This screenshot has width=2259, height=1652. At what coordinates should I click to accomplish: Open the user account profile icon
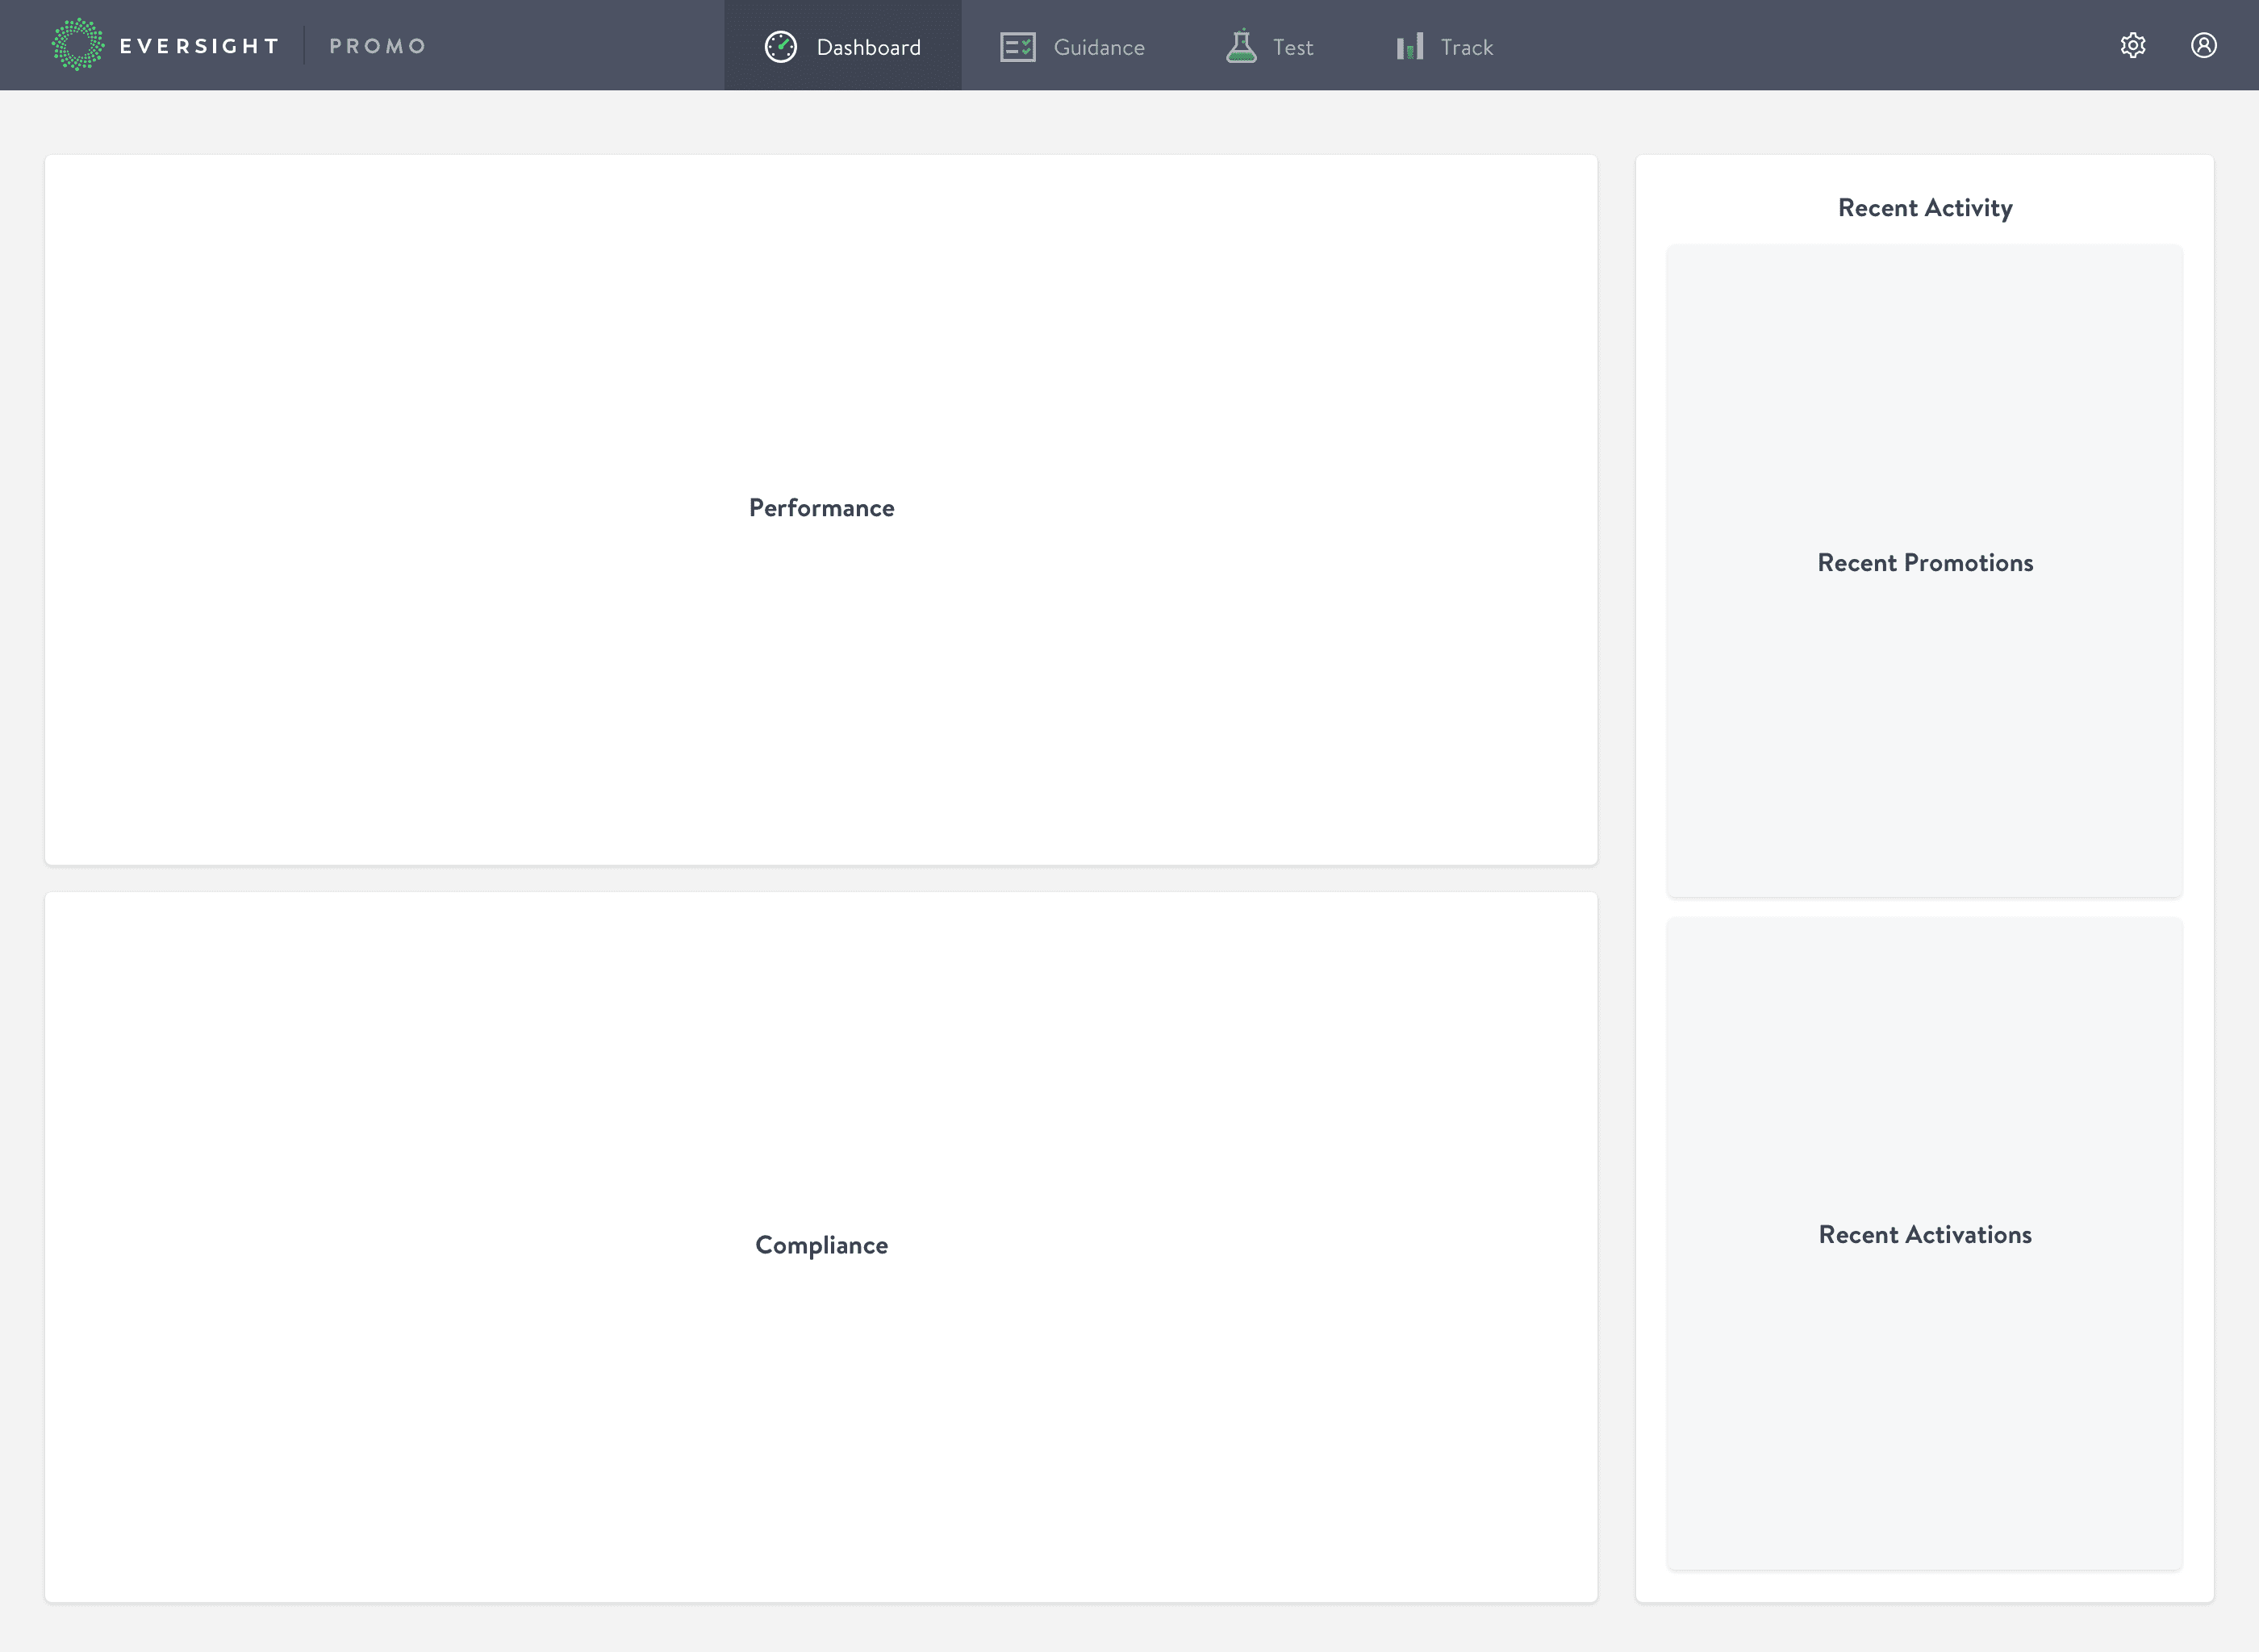pos(2204,45)
